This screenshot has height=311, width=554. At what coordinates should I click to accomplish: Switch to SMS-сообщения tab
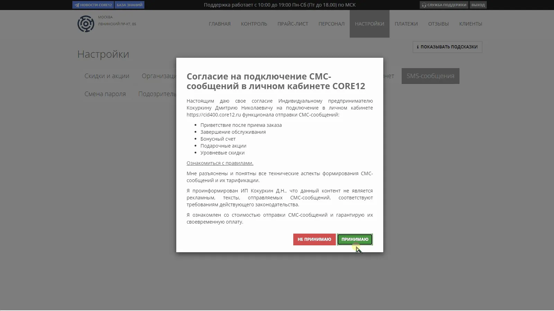click(430, 76)
